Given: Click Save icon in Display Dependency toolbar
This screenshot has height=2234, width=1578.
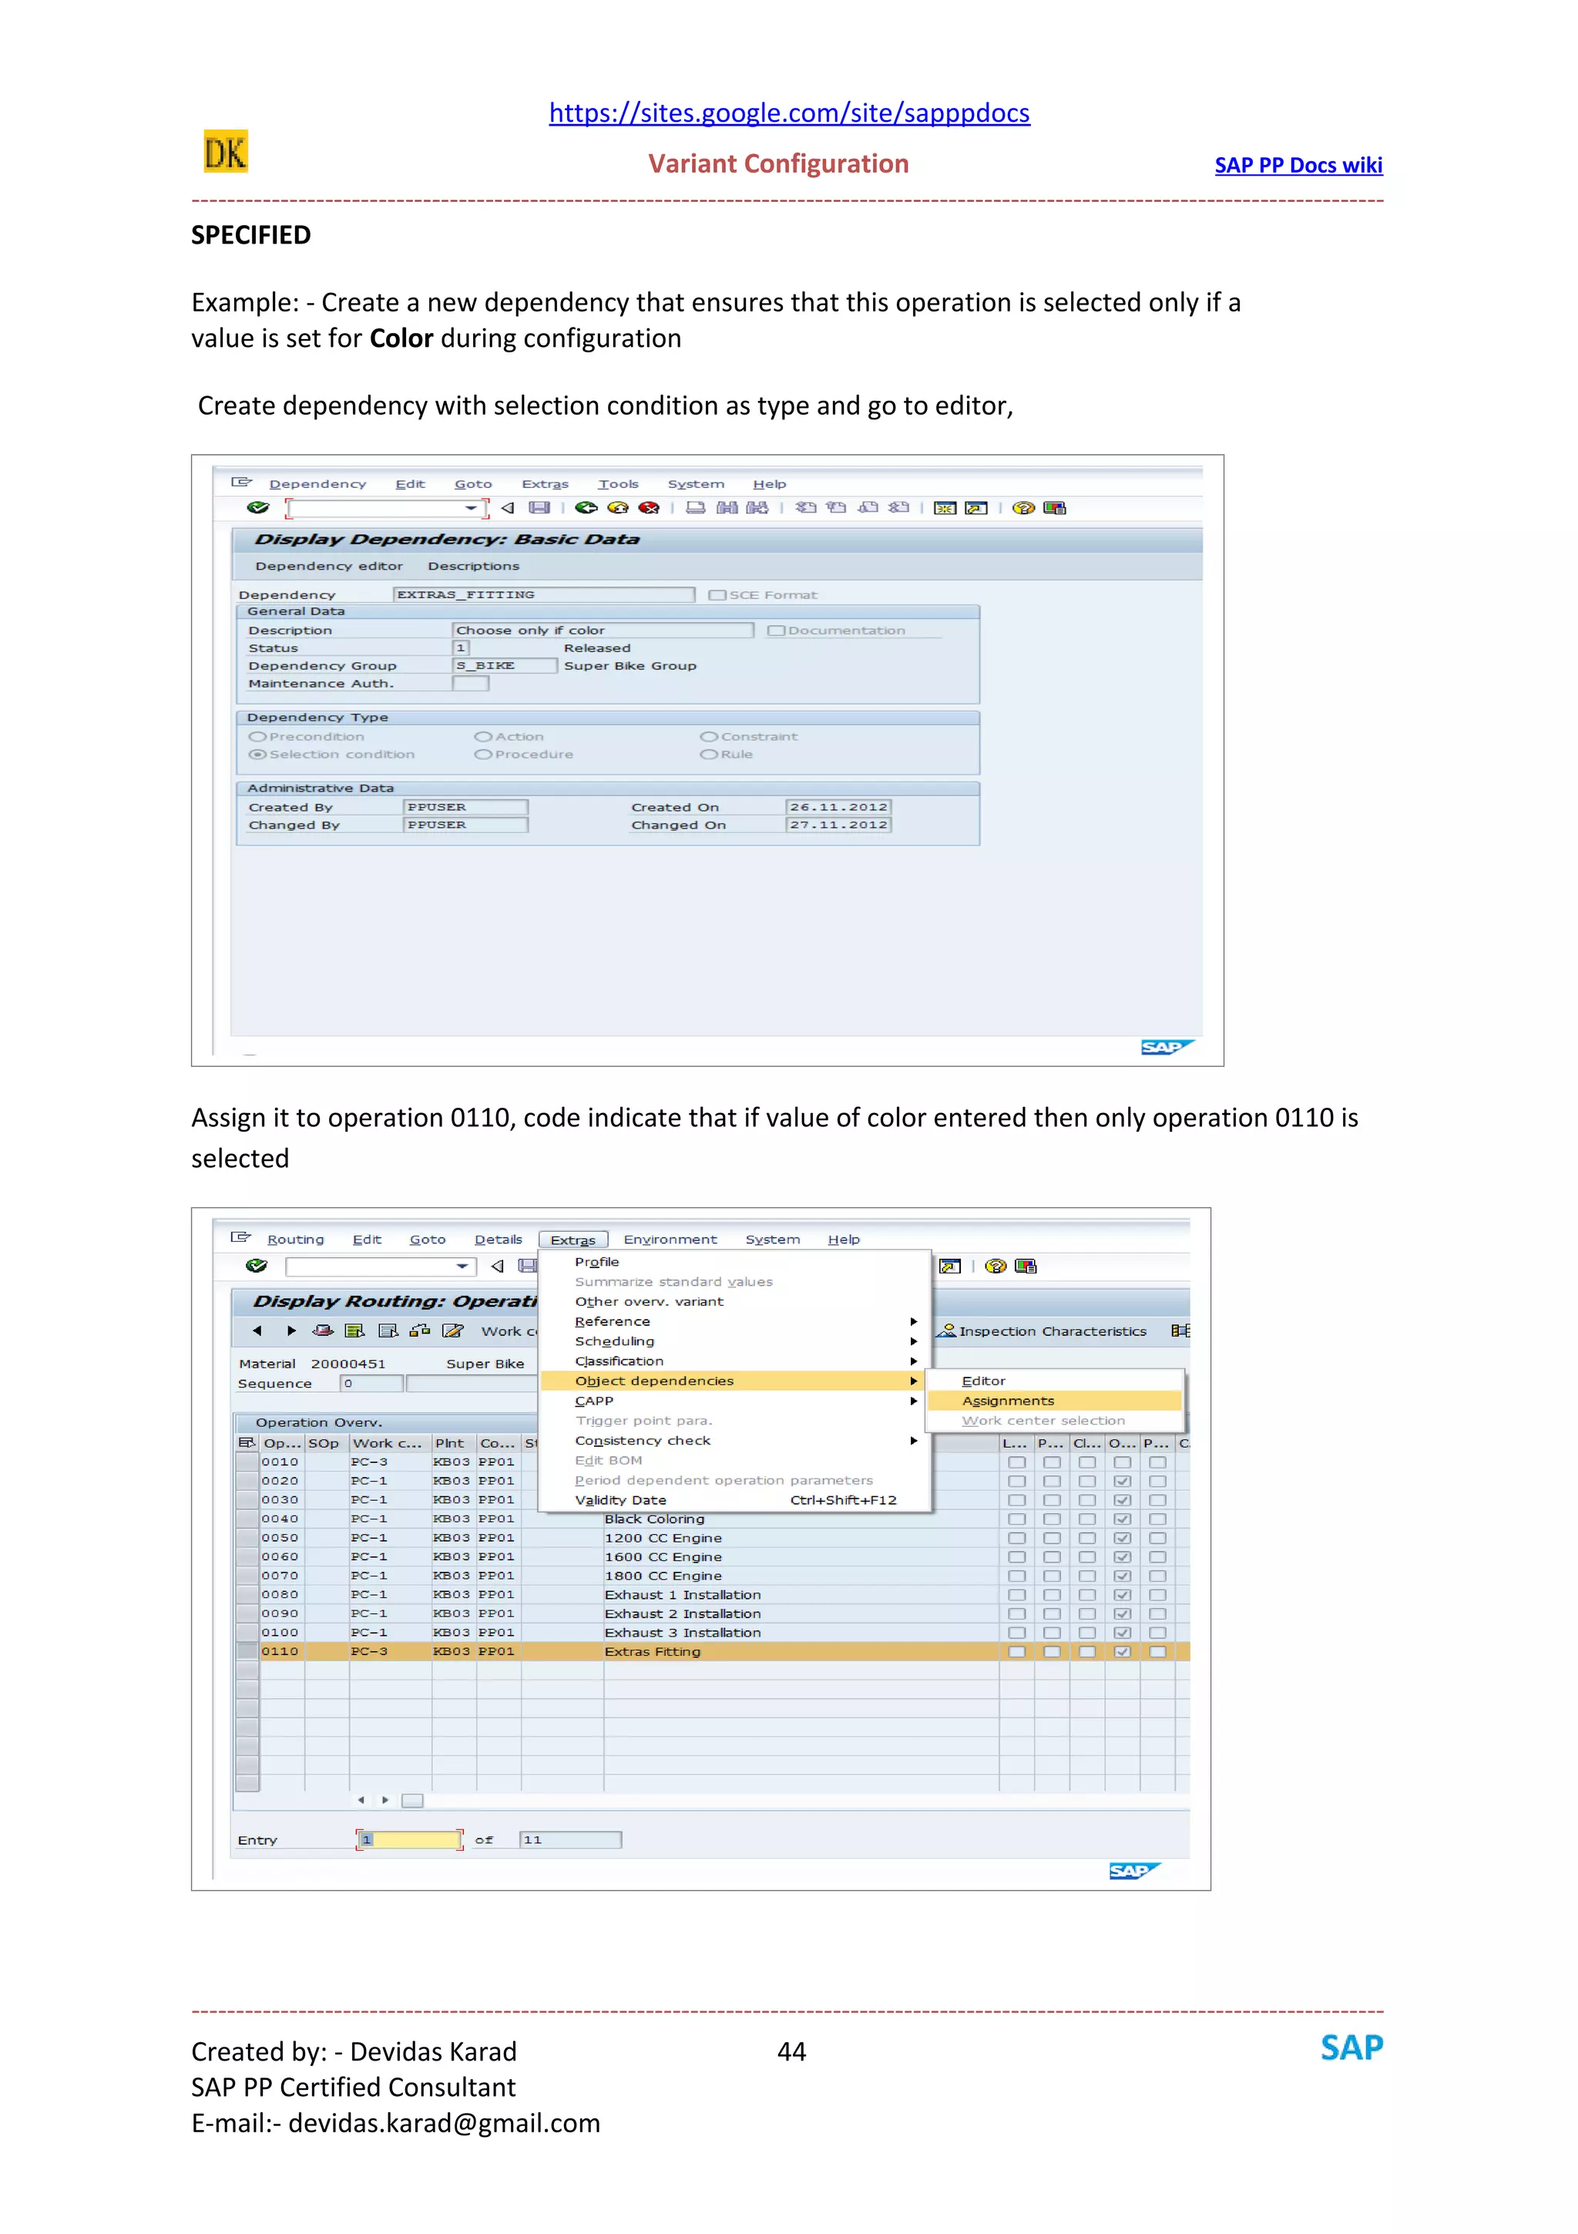Looking at the screenshot, I should coord(539,508).
